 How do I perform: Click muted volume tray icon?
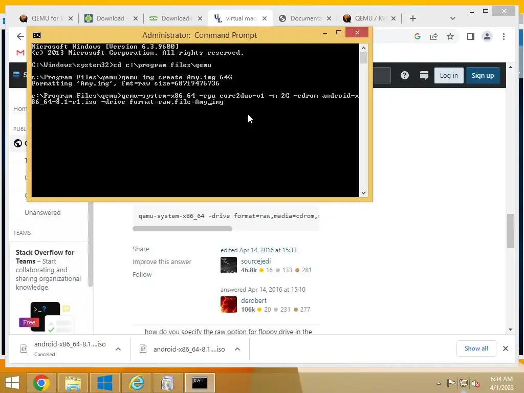pos(476,383)
